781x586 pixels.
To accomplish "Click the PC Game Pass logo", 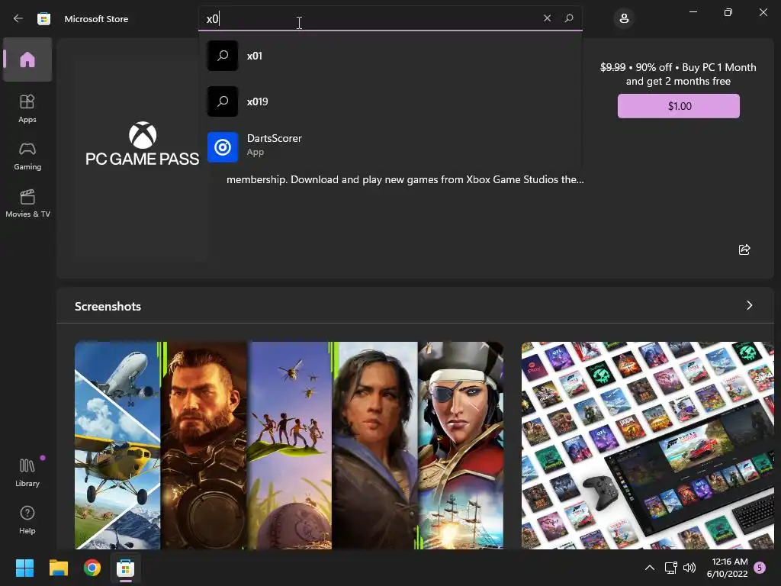I will click(142, 144).
